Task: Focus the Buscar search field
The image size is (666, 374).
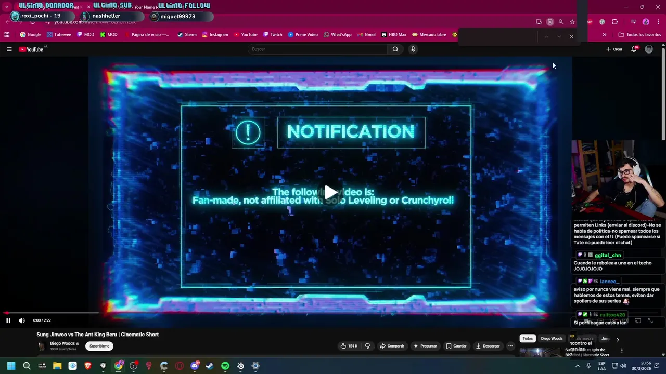Action: 317,49
